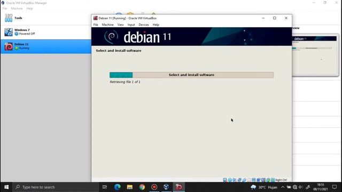The height and width of the screenshot is (192, 342).
Task: Switch to VirtualBox Manager taskbar icon
Action: click(x=166, y=187)
